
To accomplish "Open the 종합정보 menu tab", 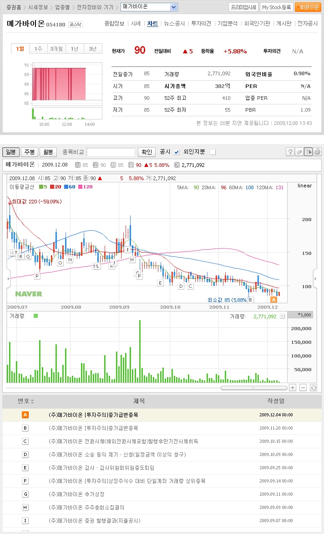I will pyautogui.click(x=114, y=24).
